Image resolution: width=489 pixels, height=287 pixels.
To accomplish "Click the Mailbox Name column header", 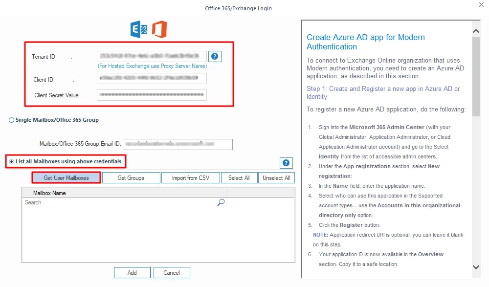I will tap(124, 193).
